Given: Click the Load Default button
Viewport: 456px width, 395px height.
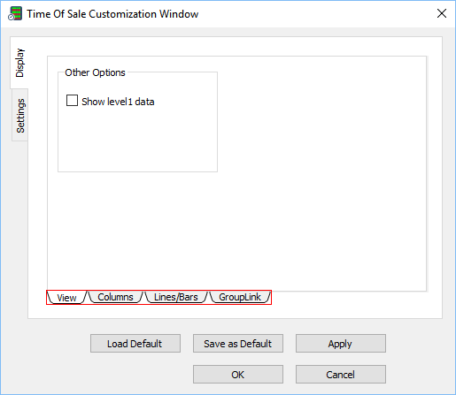Looking at the screenshot, I should click(135, 344).
